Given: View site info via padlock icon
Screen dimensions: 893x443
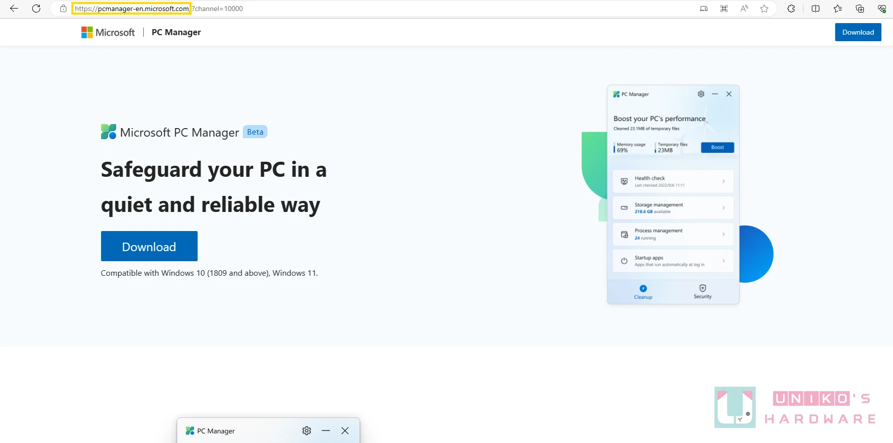Looking at the screenshot, I should 63,9.
